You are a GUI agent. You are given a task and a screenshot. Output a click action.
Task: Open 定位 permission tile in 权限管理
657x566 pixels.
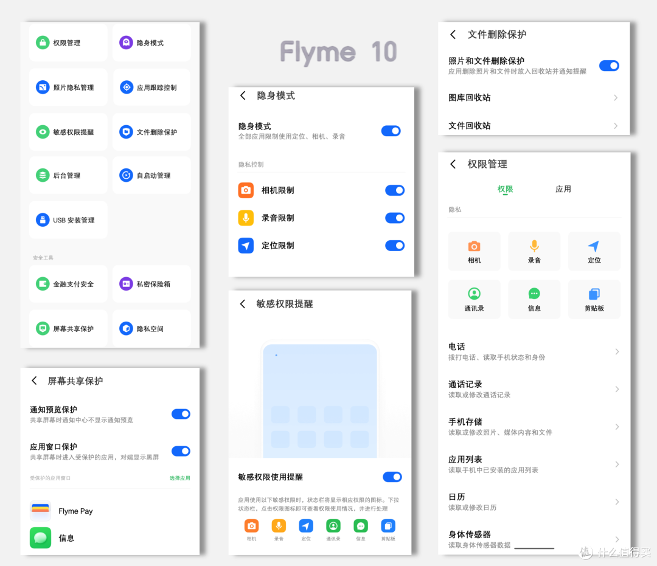(594, 251)
